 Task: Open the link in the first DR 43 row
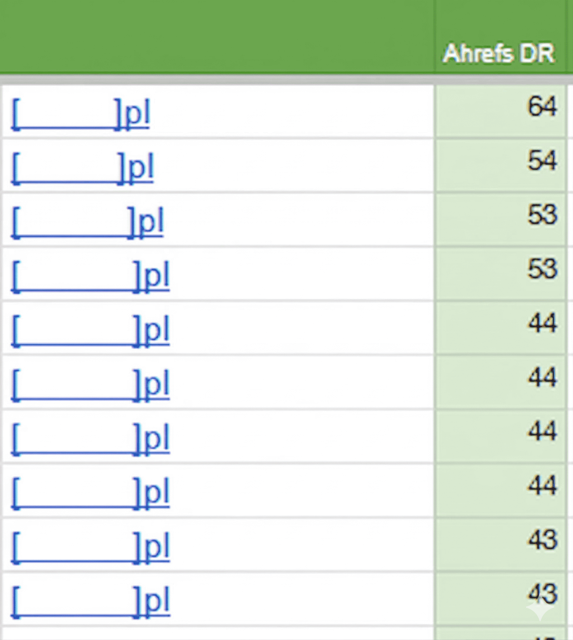pos(90,547)
